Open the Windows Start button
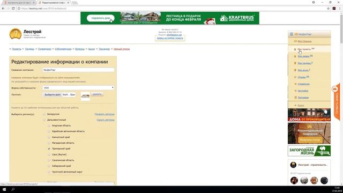Viewport: 343px width, 193px height. [x=4, y=189]
